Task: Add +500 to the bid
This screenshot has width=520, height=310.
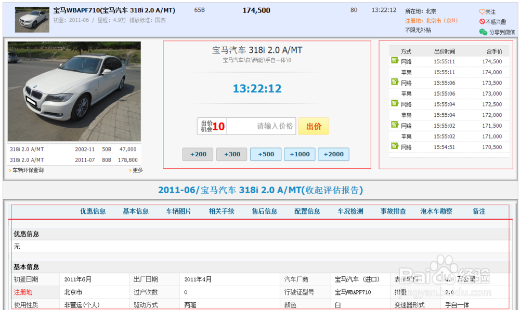Action: (266, 154)
